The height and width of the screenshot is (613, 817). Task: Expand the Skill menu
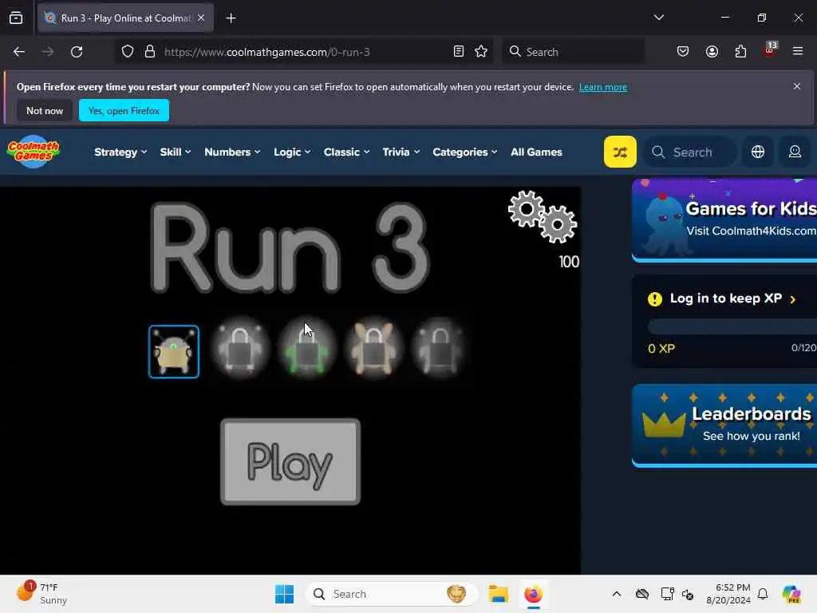(x=175, y=152)
